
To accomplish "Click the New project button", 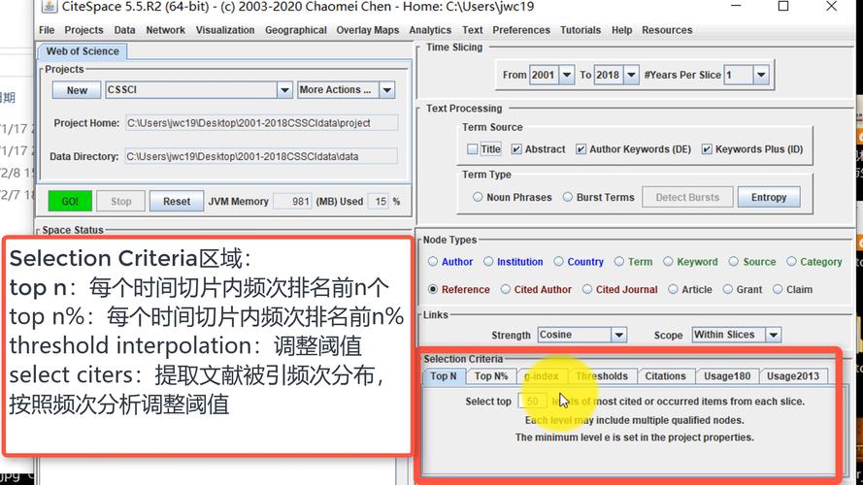I will [x=77, y=90].
